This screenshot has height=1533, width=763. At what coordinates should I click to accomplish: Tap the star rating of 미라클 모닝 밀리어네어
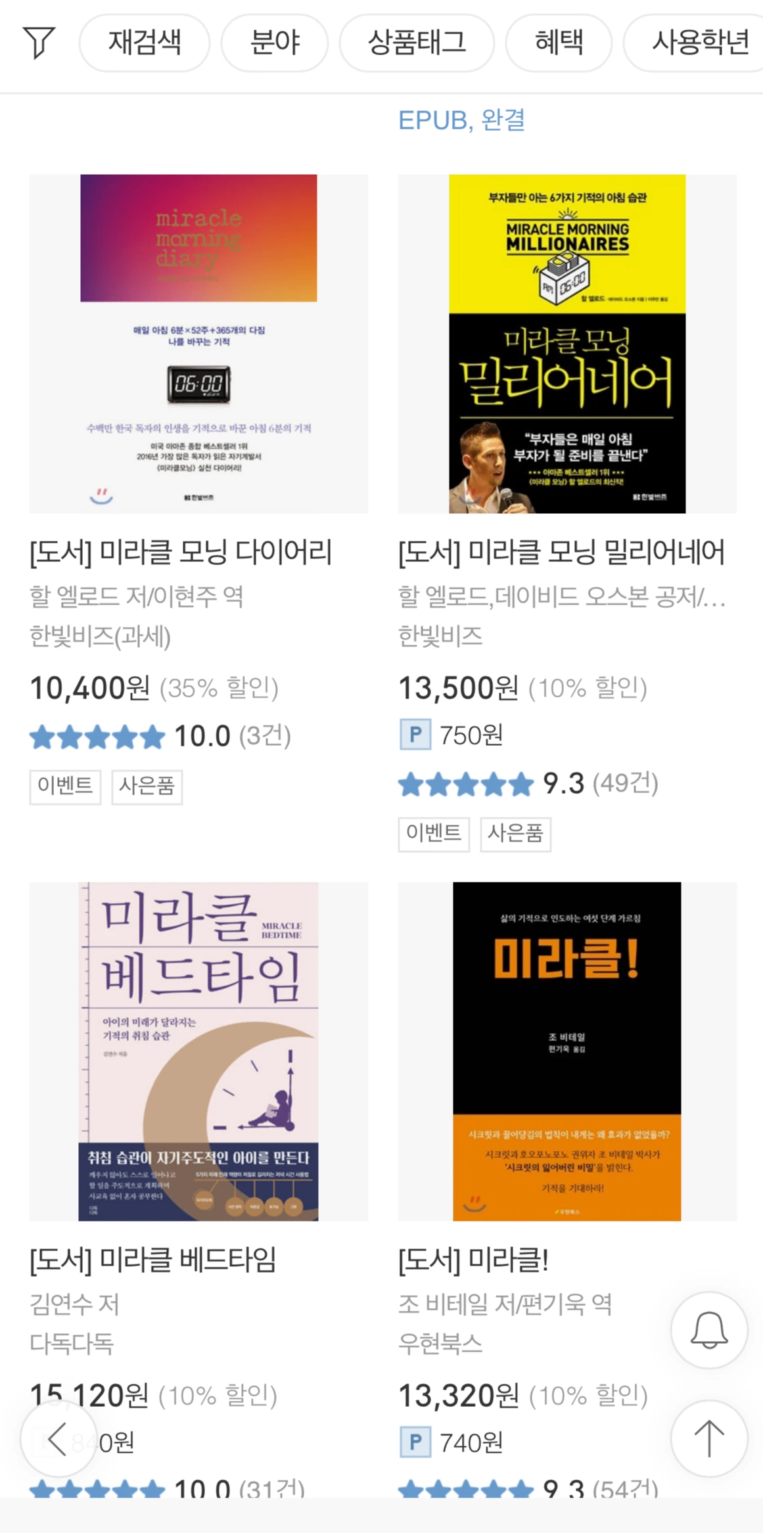[x=466, y=784]
